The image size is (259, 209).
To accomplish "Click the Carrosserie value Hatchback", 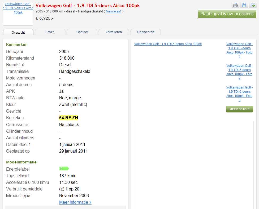I will click(x=69, y=124).
